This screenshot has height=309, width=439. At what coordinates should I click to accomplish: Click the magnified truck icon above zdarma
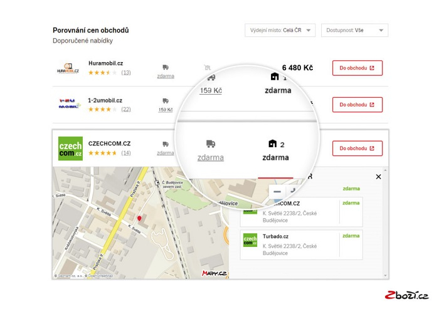coord(211,144)
